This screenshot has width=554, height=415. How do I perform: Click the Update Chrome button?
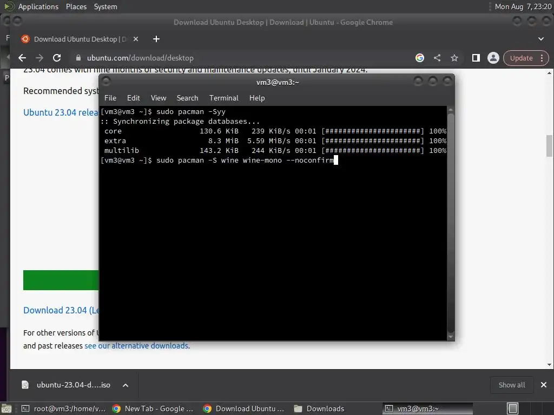pos(521,58)
